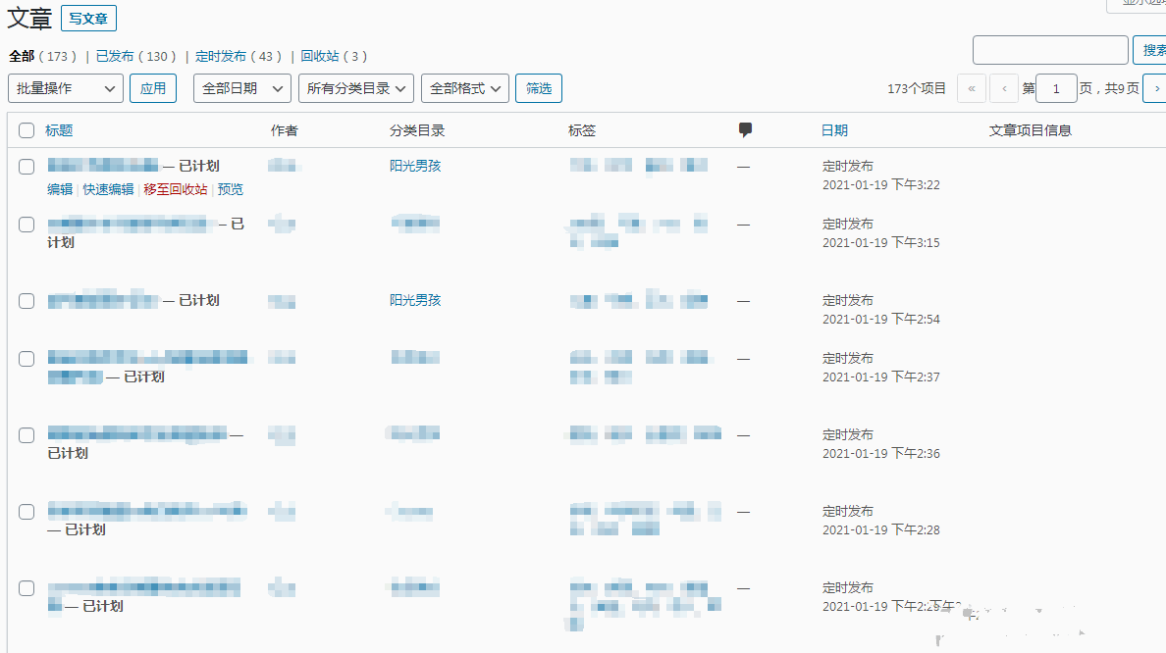The height and width of the screenshot is (653, 1166).
Task: Click the post search input box
Action: coord(1050,50)
